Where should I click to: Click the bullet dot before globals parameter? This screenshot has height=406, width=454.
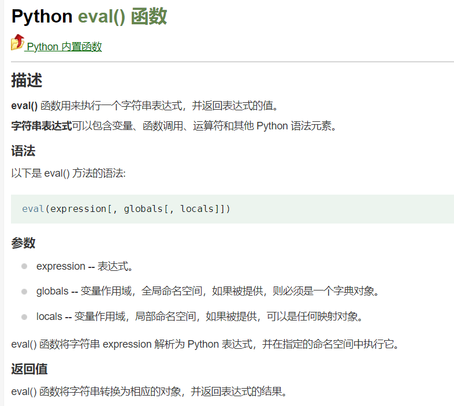pos(24,292)
